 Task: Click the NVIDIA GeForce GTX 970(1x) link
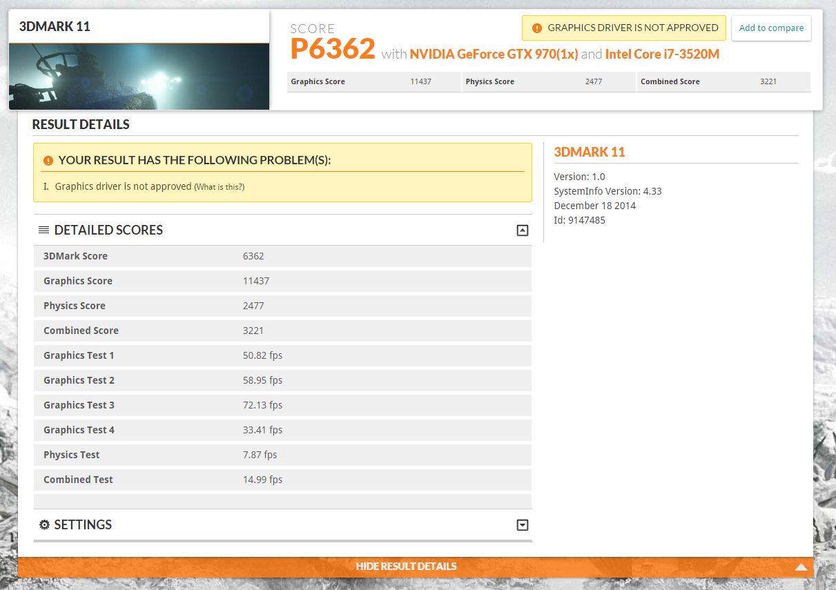(494, 54)
